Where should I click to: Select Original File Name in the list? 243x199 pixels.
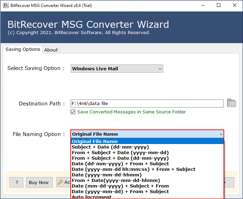95,142
